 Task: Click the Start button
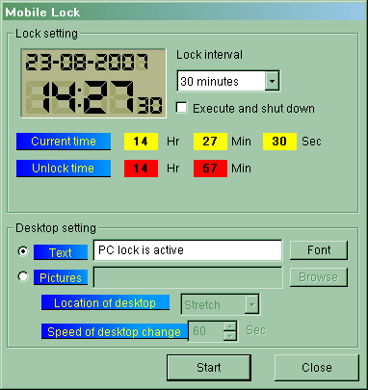click(209, 367)
